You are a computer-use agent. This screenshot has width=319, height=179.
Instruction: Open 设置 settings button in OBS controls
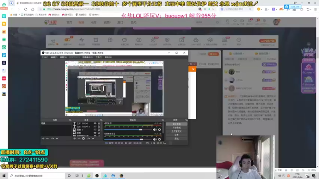(x=176, y=135)
